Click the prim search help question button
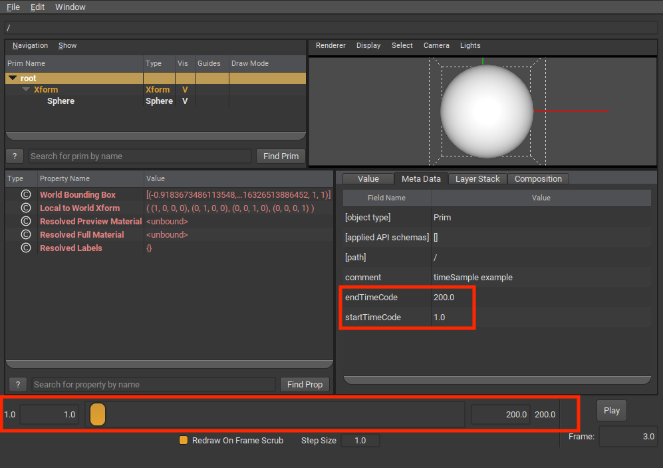 coord(15,156)
